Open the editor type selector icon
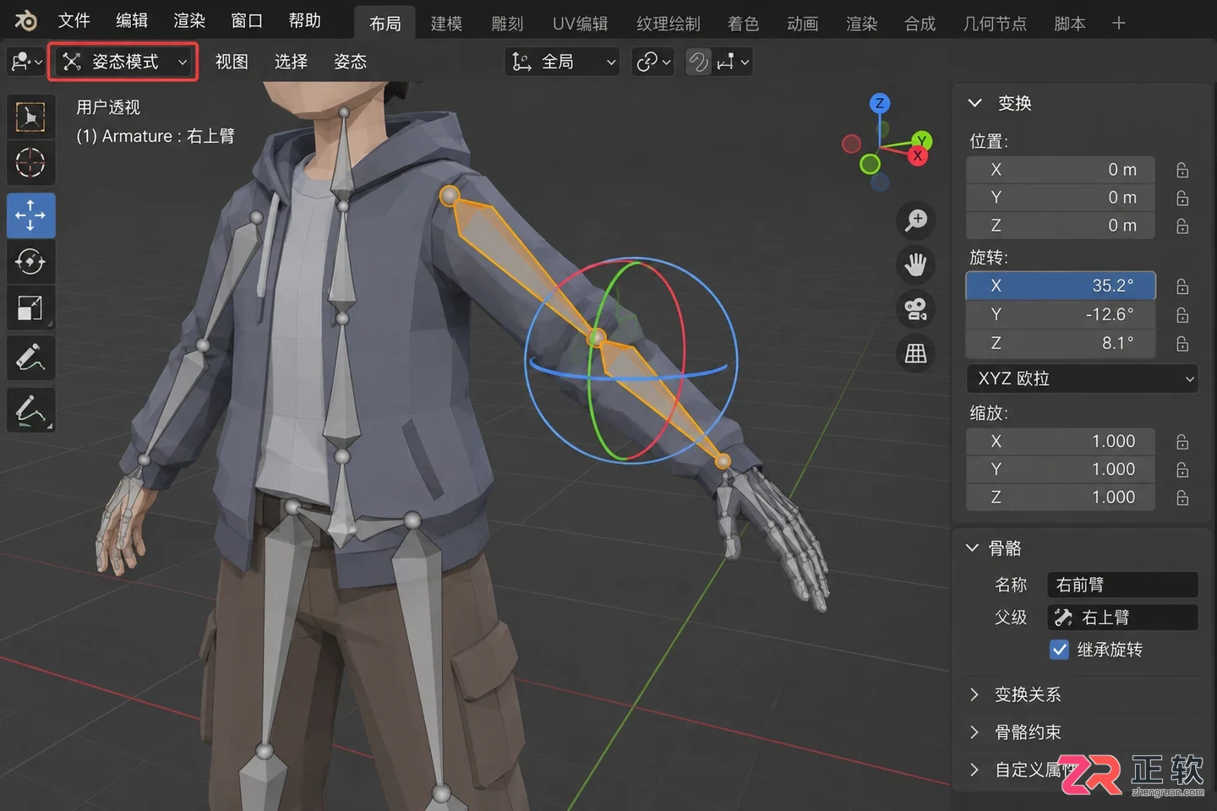1217x811 pixels. pyautogui.click(x=25, y=62)
